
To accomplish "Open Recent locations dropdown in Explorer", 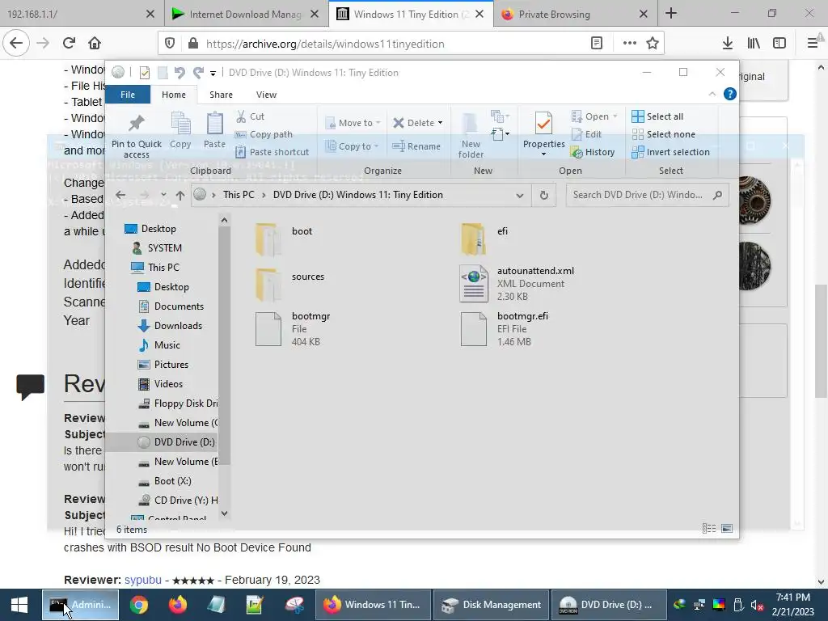I will click(x=163, y=195).
